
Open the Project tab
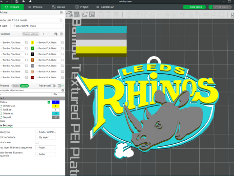click(82, 7)
